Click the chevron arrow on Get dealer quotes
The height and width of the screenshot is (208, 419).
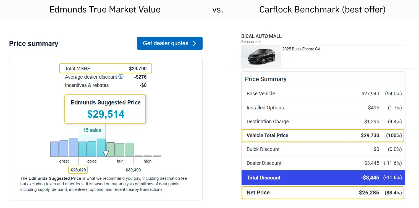point(194,43)
